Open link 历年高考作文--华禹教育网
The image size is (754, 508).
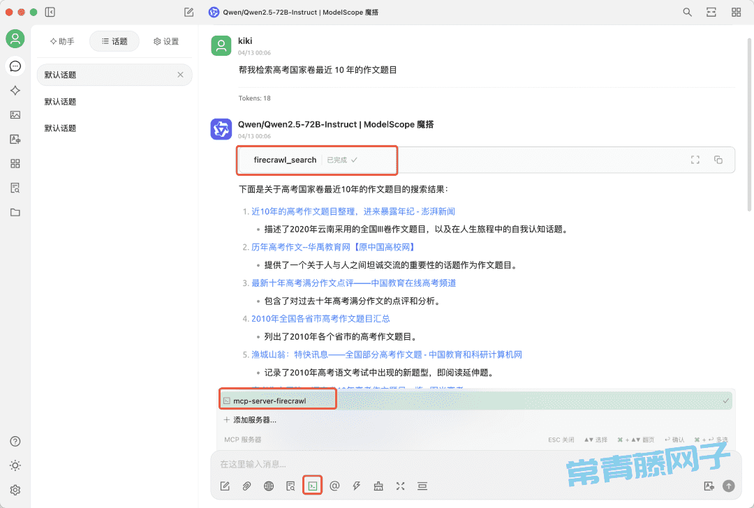(333, 247)
